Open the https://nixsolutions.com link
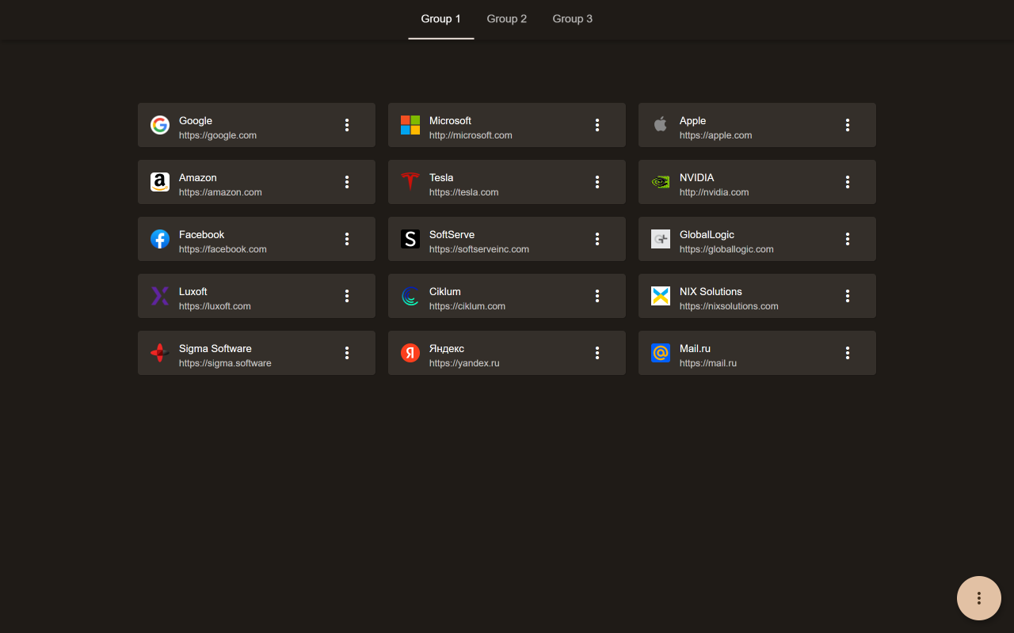The height and width of the screenshot is (633, 1014). [729, 306]
